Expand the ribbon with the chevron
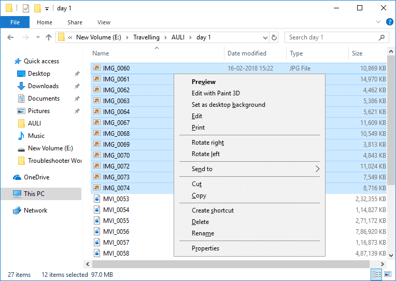The image size is (396, 281). pyautogui.click(x=378, y=22)
